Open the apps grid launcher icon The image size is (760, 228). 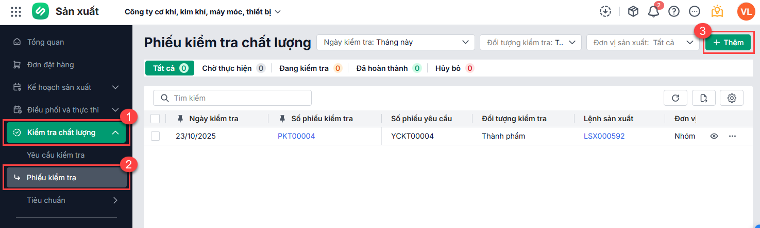[16, 11]
